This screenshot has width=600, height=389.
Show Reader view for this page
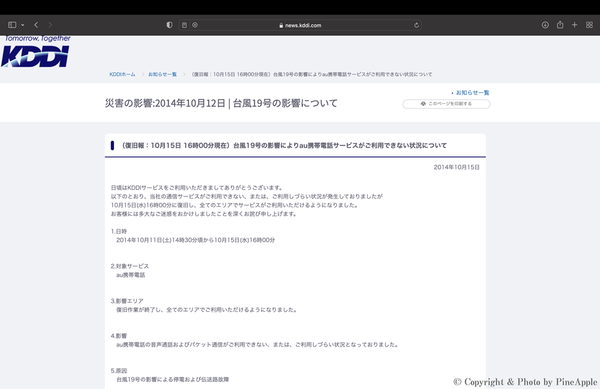click(x=184, y=25)
